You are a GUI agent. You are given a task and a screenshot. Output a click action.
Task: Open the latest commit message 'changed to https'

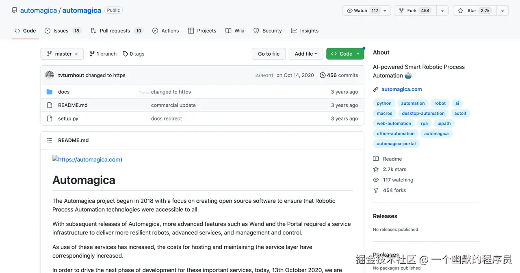(x=105, y=75)
